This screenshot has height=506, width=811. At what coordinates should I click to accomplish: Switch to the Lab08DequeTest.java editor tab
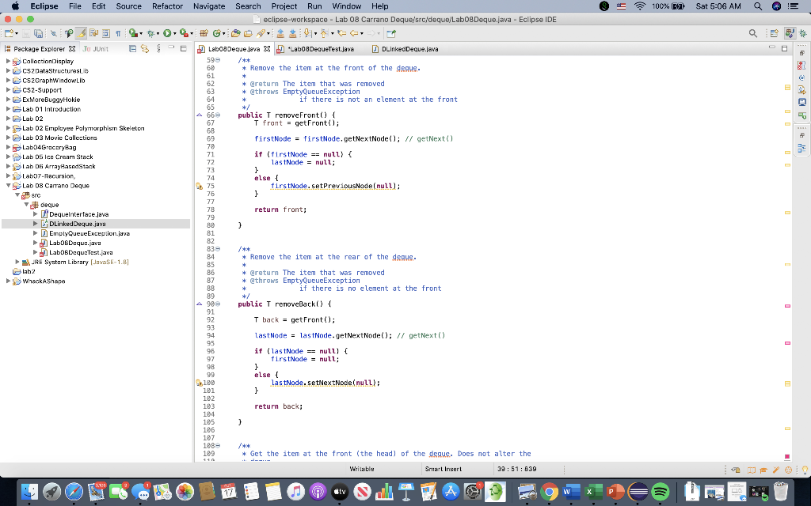(319, 49)
